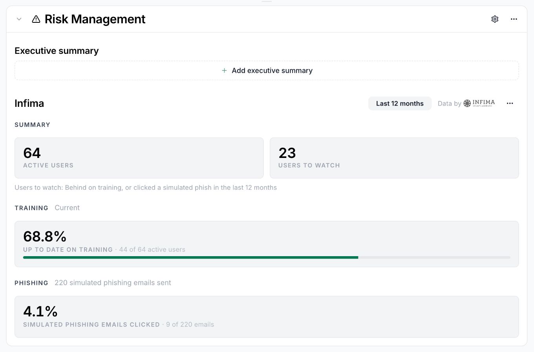Screen dimensions: 534x352
Task: Click the 64 Active Users card
Action: 139,158
